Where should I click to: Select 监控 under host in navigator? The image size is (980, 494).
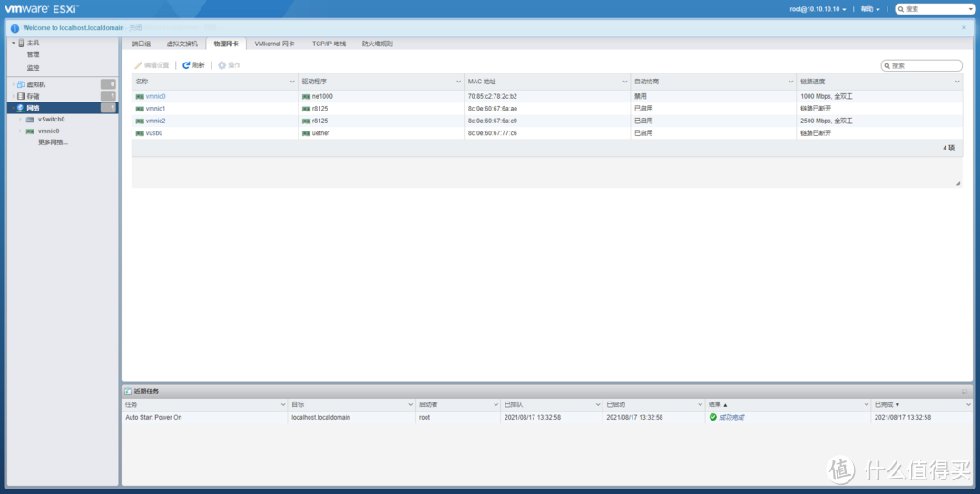[34, 67]
